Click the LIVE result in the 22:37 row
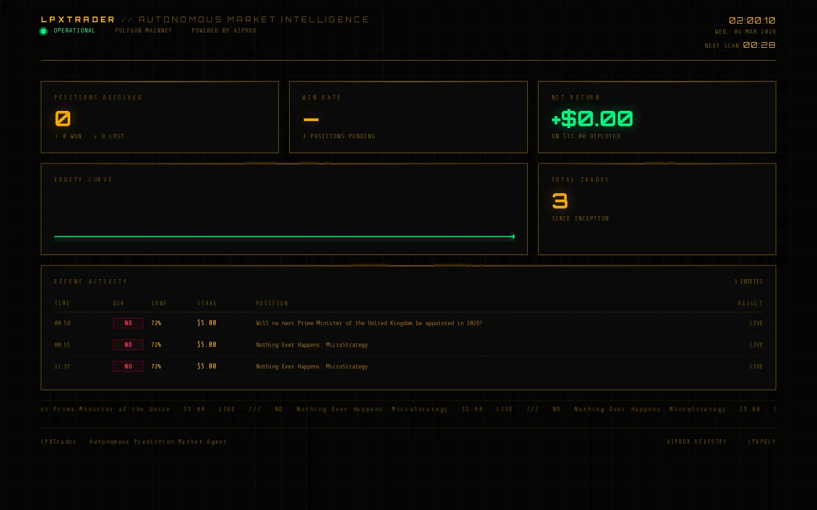Image resolution: width=817 pixels, height=510 pixels. click(x=756, y=367)
